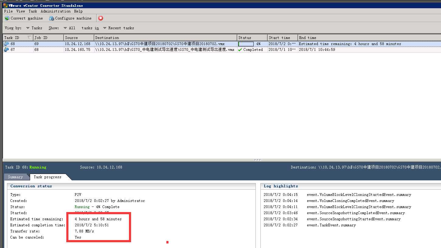Click the VolumeBlockLevelCloningStartedEvent log at 0:04:15

(359, 195)
